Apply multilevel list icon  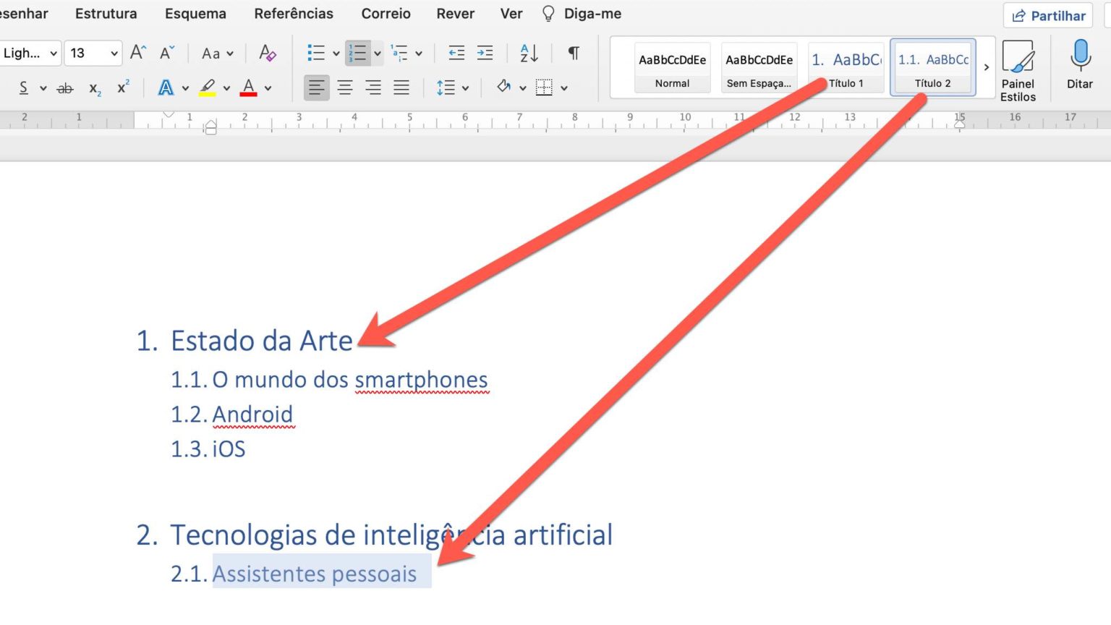[x=399, y=53]
